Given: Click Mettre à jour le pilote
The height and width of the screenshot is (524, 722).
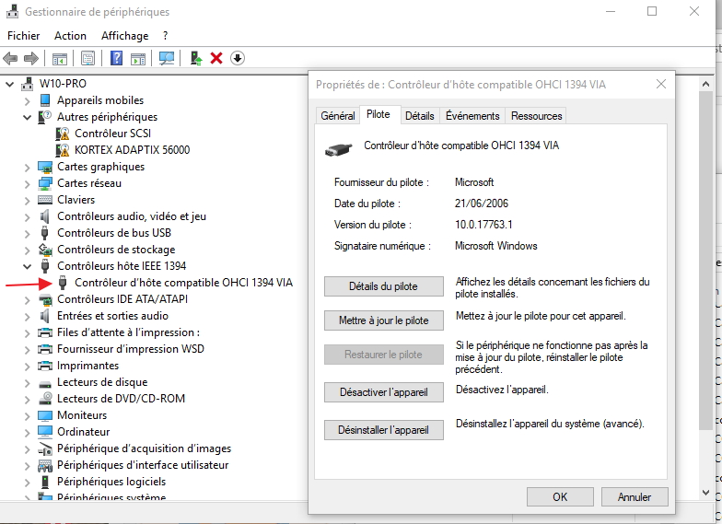Looking at the screenshot, I should click(383, 320).
